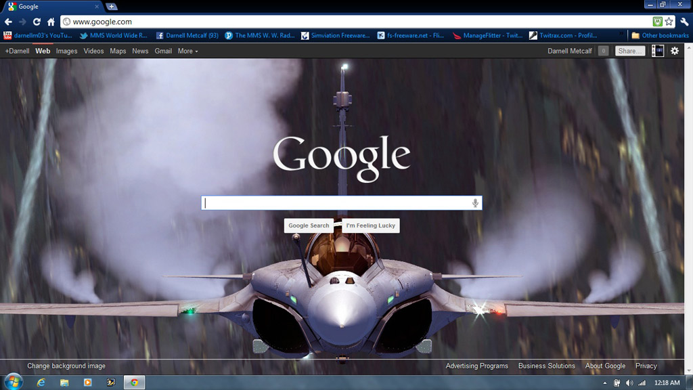693x390 pixels.
Task: Open ManageFlitter bookmark
Action: [488, 35]
